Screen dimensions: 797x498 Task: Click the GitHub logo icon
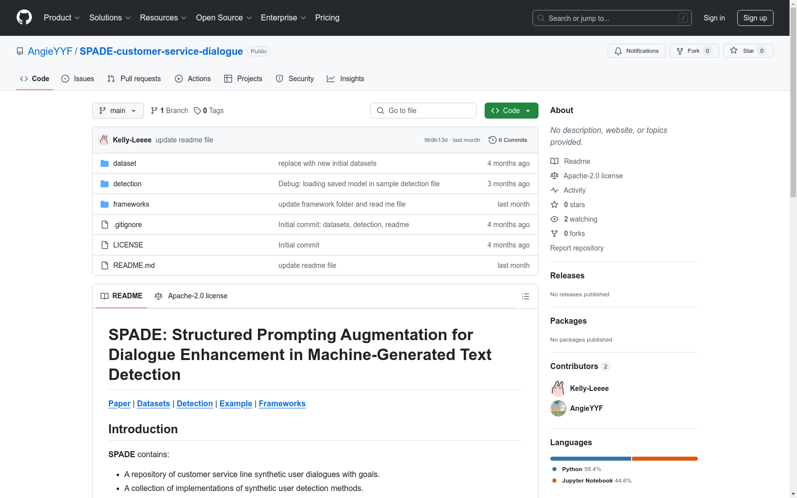click(x=24, y=17)
